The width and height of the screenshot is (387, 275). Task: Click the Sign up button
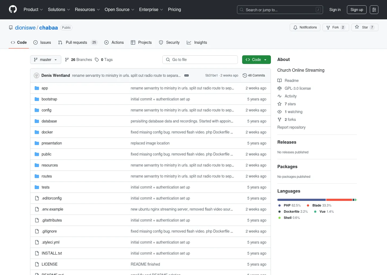(x=357, y=10)
